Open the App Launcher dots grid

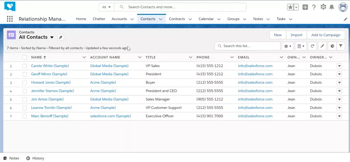point(10,19)
